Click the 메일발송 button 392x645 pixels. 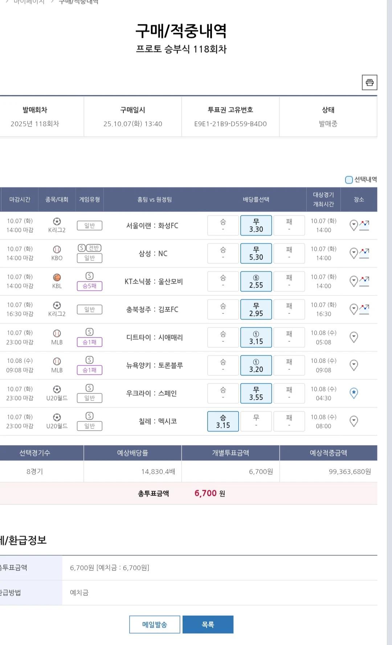pyautogui.click(x=155, y=624)
